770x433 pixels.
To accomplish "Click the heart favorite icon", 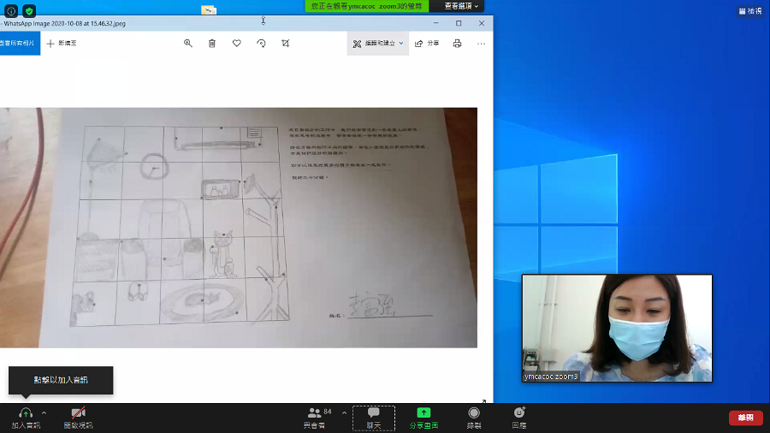I will click(237, 43).
